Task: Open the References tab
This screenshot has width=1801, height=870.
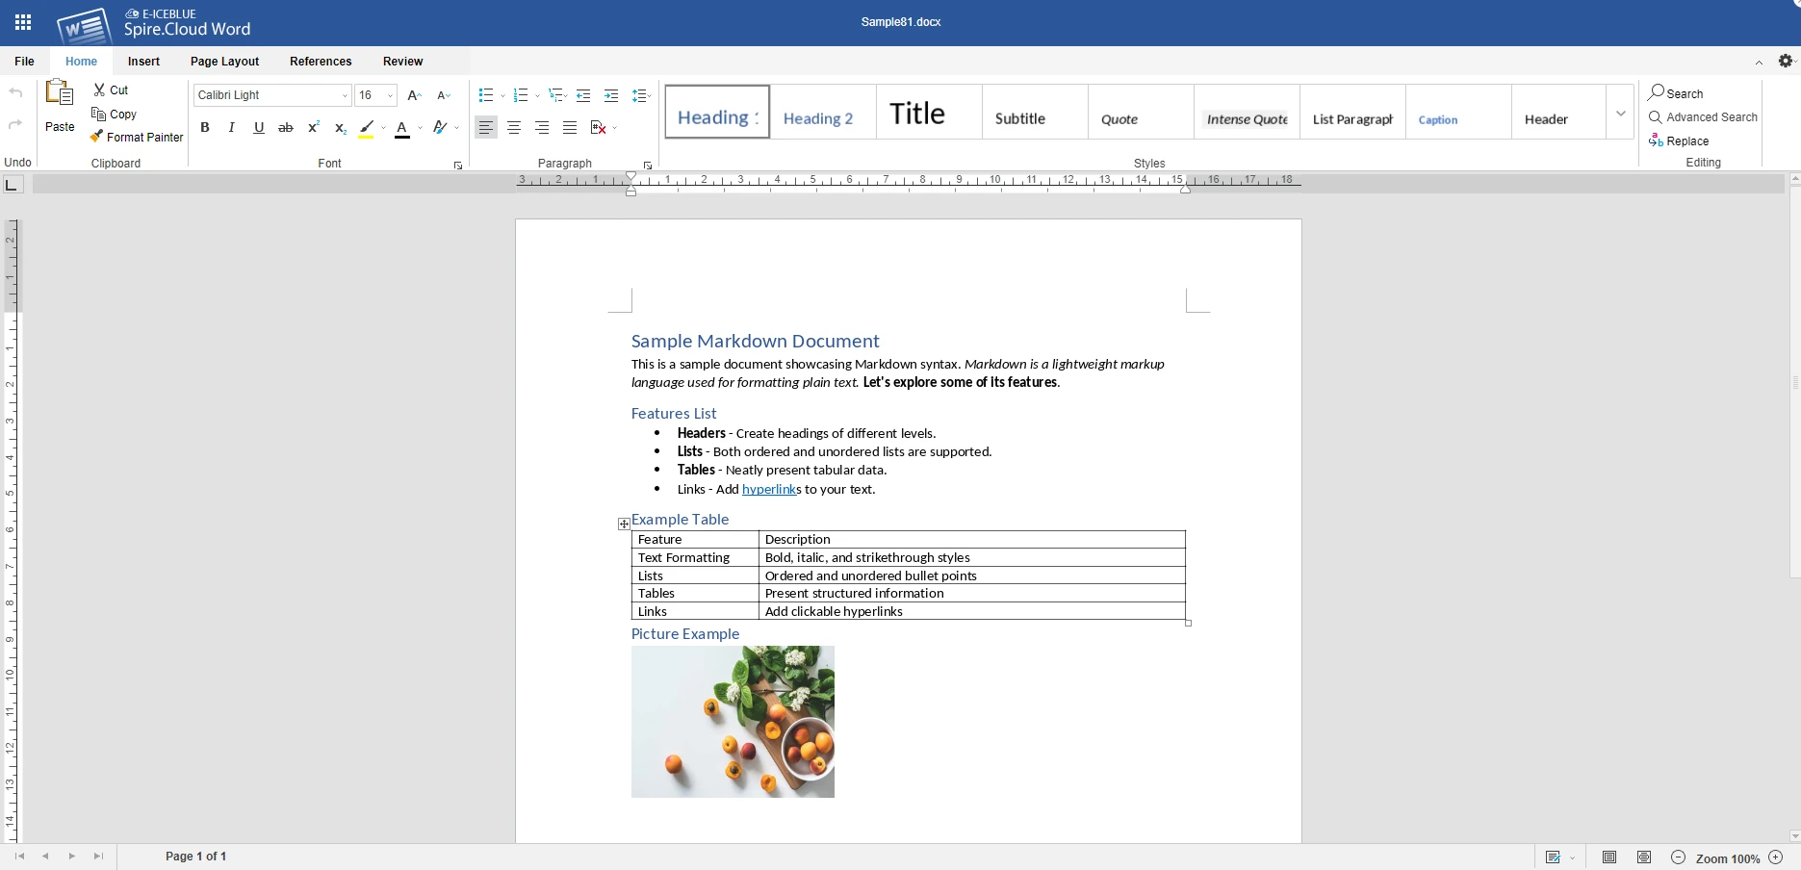Action: (321, 61)
